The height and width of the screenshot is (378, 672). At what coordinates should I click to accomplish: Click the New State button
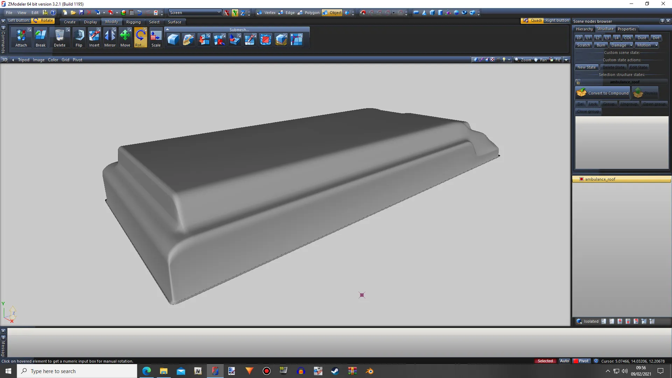pos(586,67)
